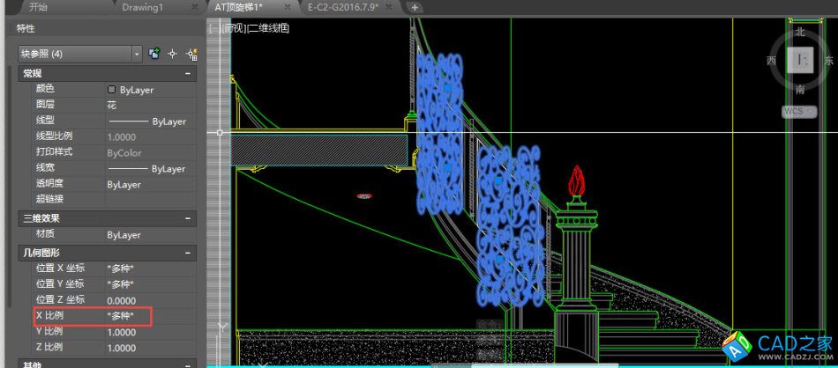The height and width of the screenshot is (368, 838).
Task: Click the Select Objects crosshair icon
Action: pos(173,54)
